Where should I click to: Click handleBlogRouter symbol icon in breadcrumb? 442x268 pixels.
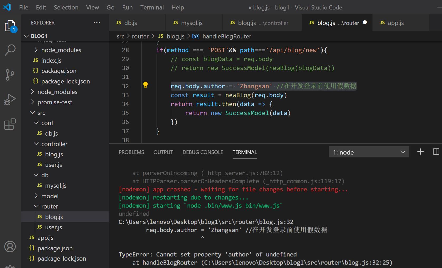[x=196, y=36]
